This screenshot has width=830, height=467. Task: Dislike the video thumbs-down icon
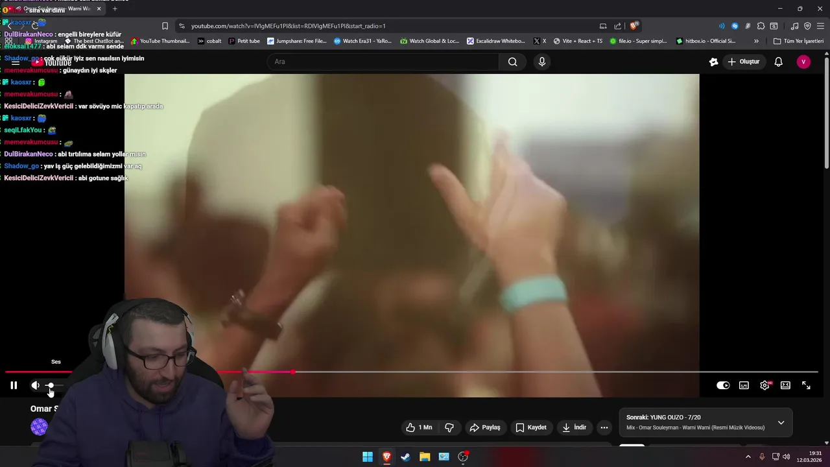tap(449, 427)
